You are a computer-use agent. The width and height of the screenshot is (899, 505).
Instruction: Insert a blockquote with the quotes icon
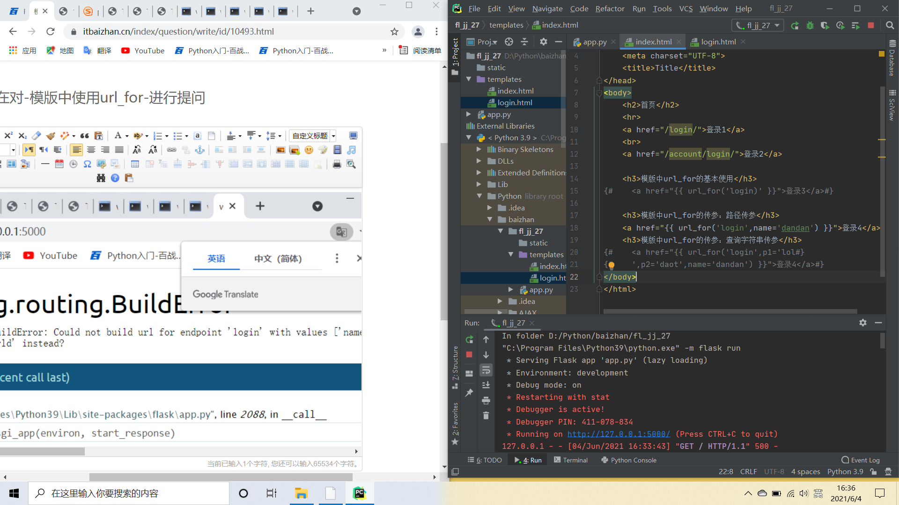85,136
